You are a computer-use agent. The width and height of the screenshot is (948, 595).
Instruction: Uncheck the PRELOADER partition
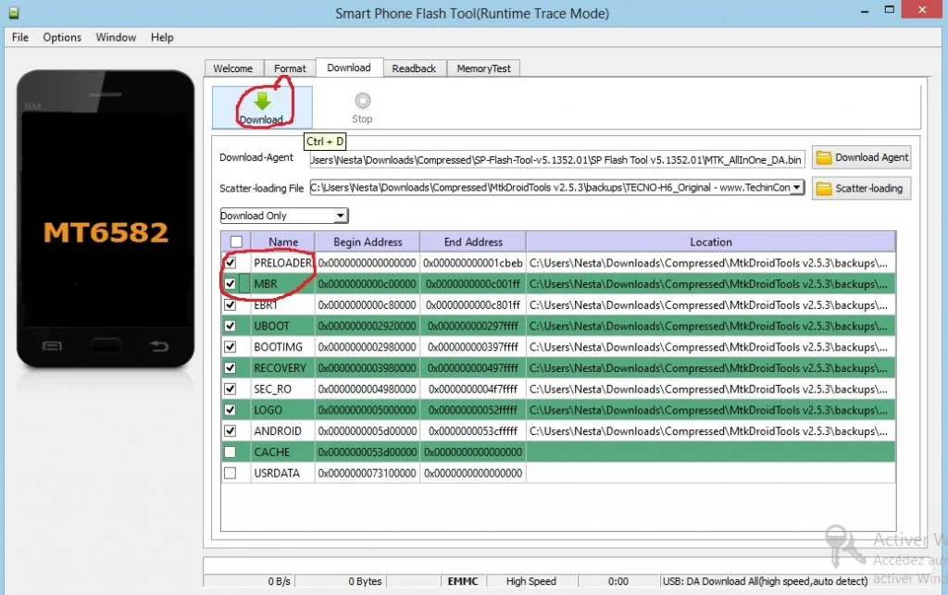click(231, 263)
